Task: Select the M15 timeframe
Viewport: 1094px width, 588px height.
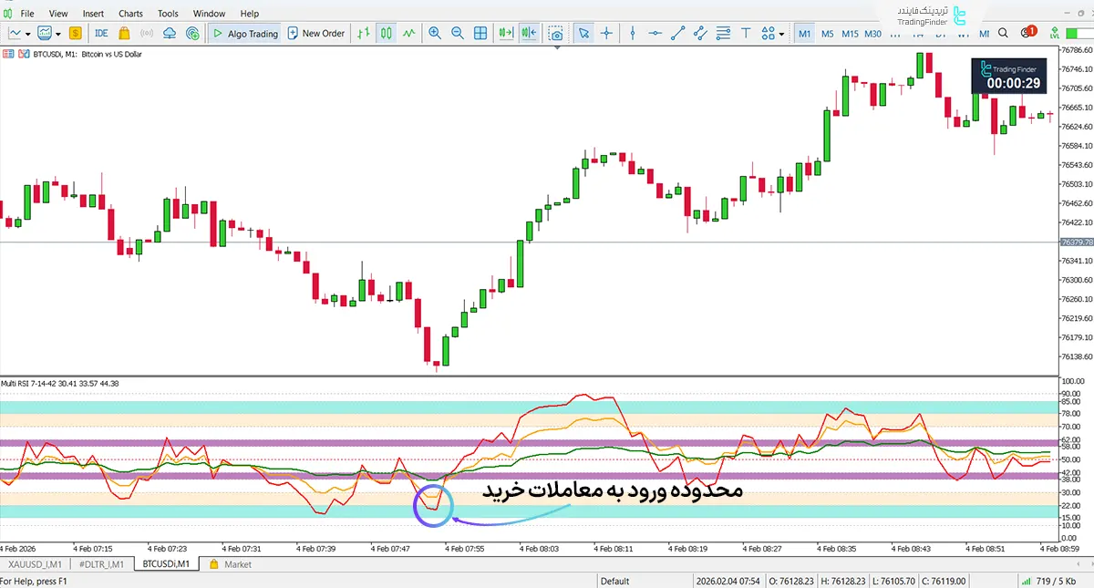Action: (849, 33)
